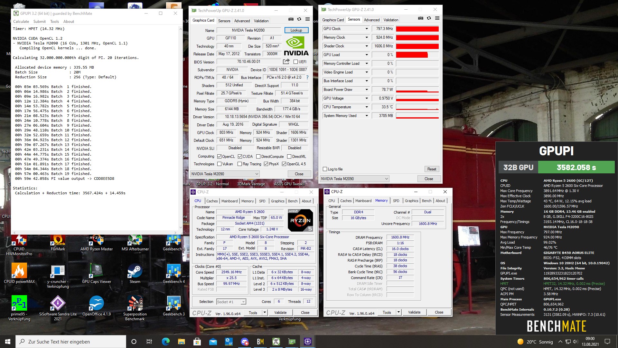The image size is (618, 348).
Task: Click Validate button in left CPU-Z window
Action: pyautogui.click(x=280, y=313)
